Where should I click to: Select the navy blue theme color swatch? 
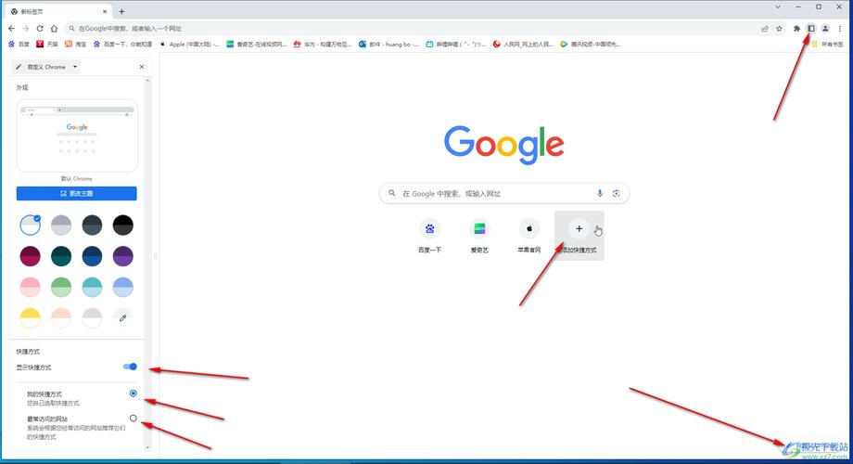point(92,256)
